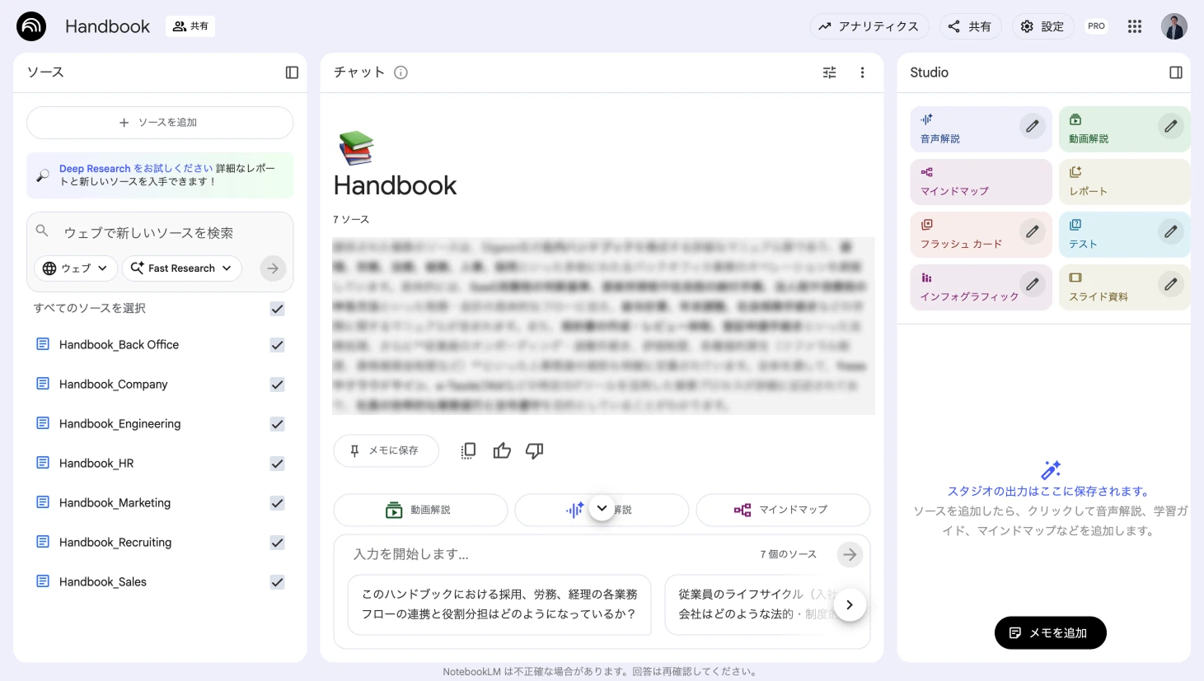Uncheck the Handbook_HR source
Viewport: 1204px width, 681px height.
(278, 464)
